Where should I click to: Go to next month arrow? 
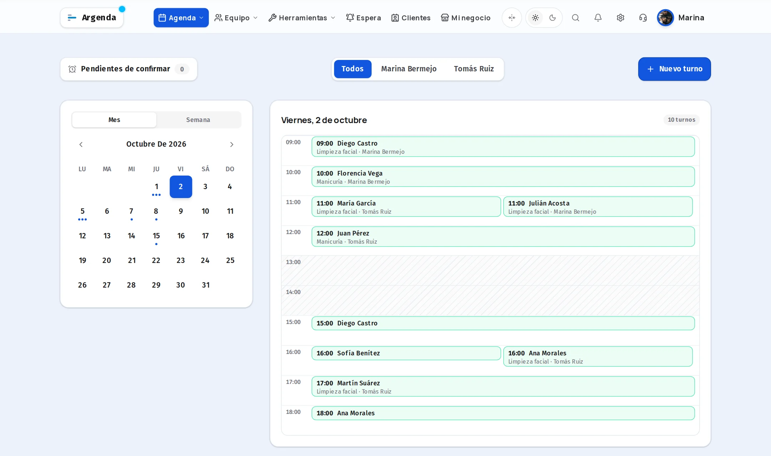pos(232,144)
